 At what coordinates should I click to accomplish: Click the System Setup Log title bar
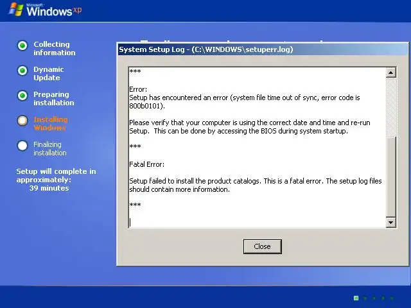tap(263, 49)
